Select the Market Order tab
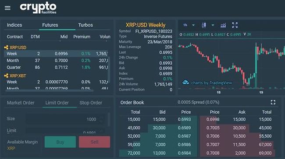Screen dimensions: 285x159 coord(21,103)
